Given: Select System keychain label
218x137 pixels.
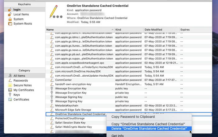Looking at the screenshot, I should pyautogui.click(x=18, y=19).
